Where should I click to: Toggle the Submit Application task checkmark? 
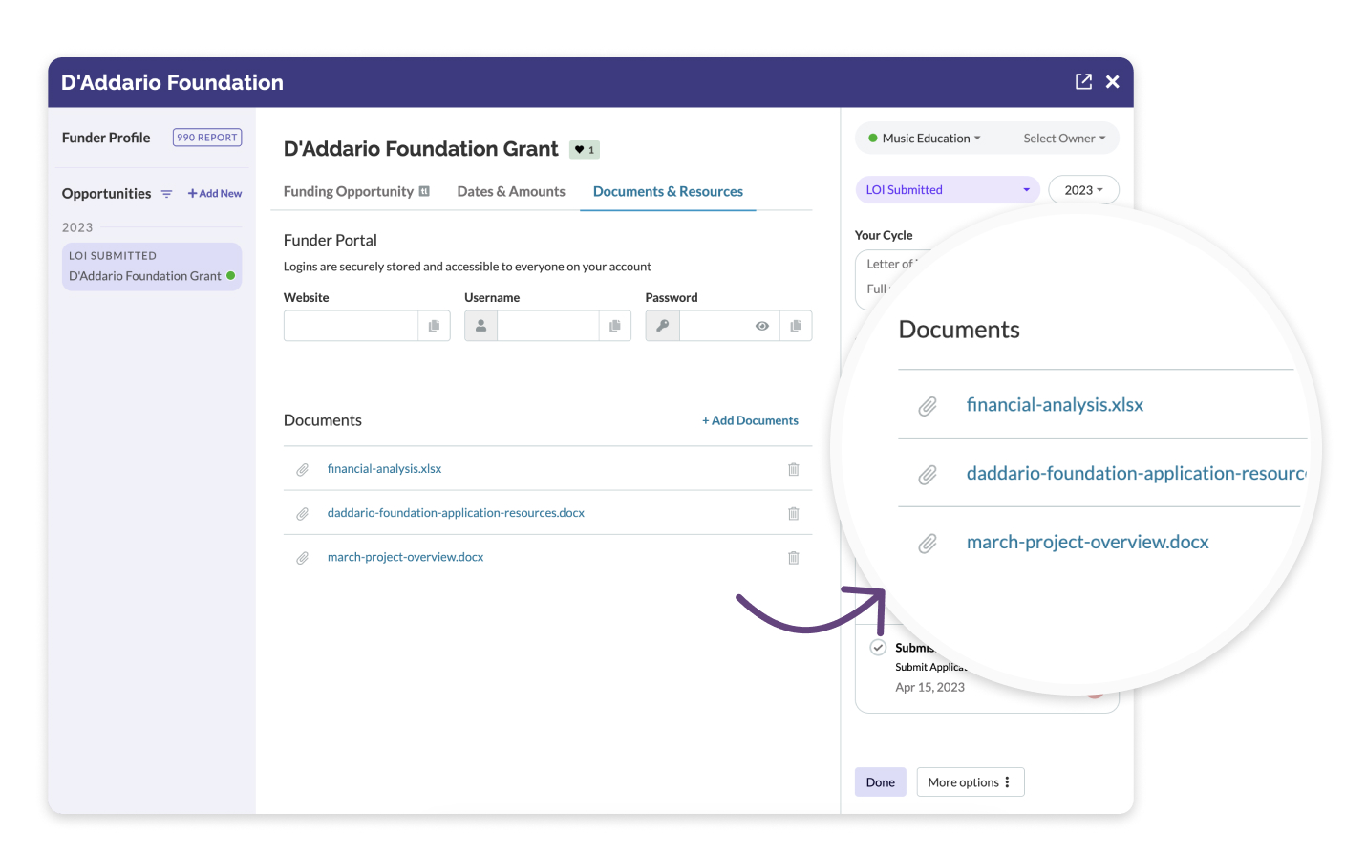pos(878,648)
